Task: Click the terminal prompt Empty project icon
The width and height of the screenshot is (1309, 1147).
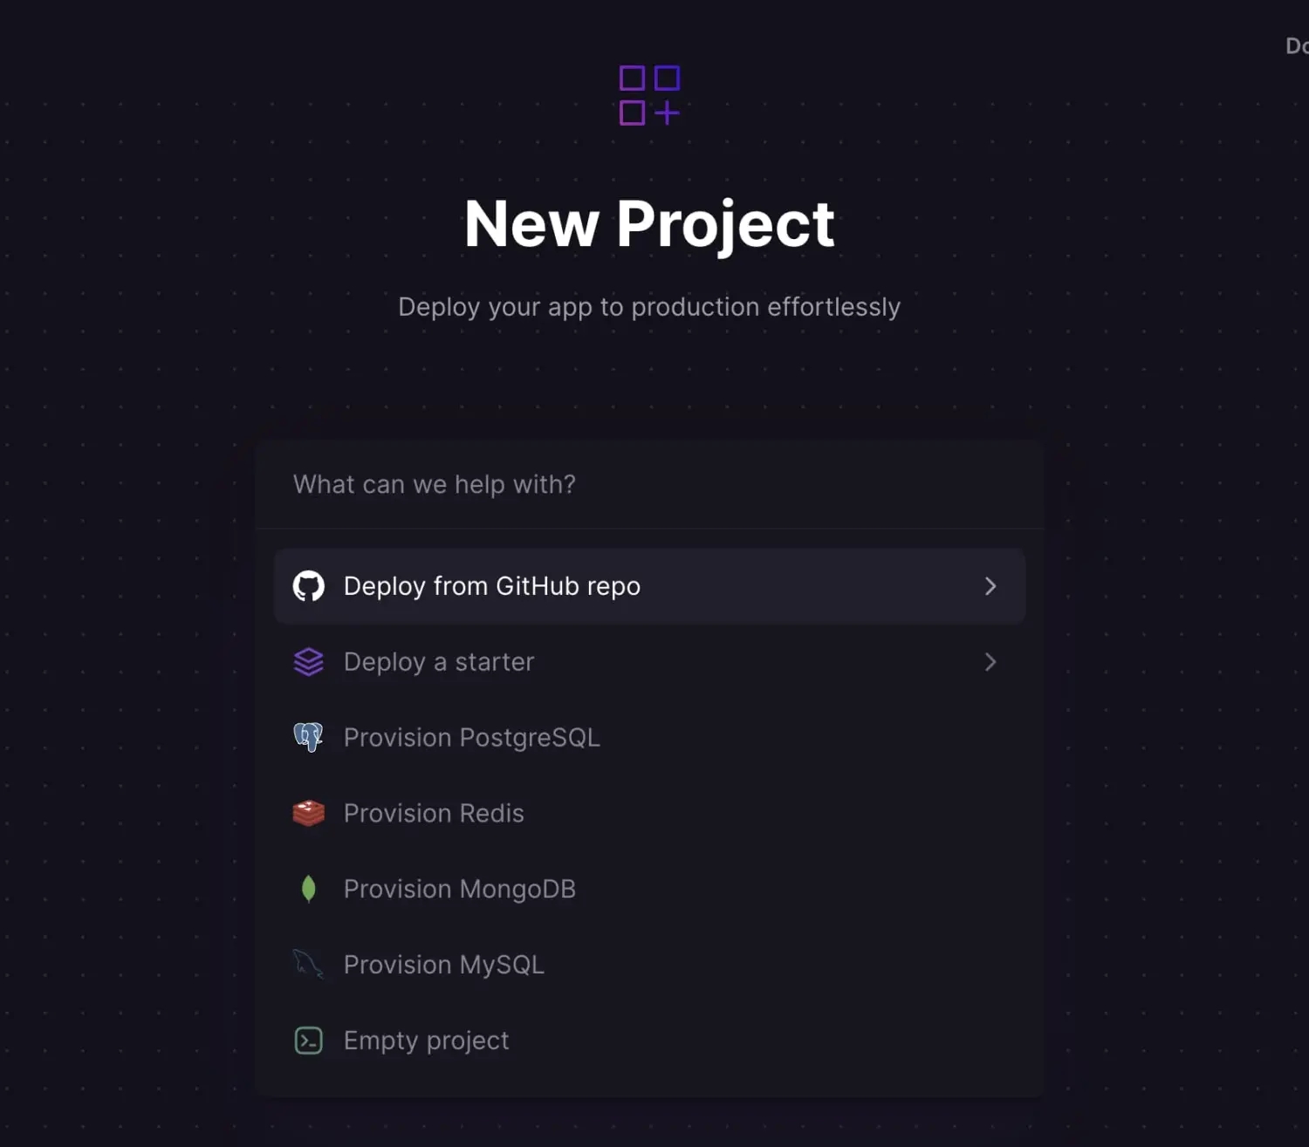Action: coord(308,1041)
